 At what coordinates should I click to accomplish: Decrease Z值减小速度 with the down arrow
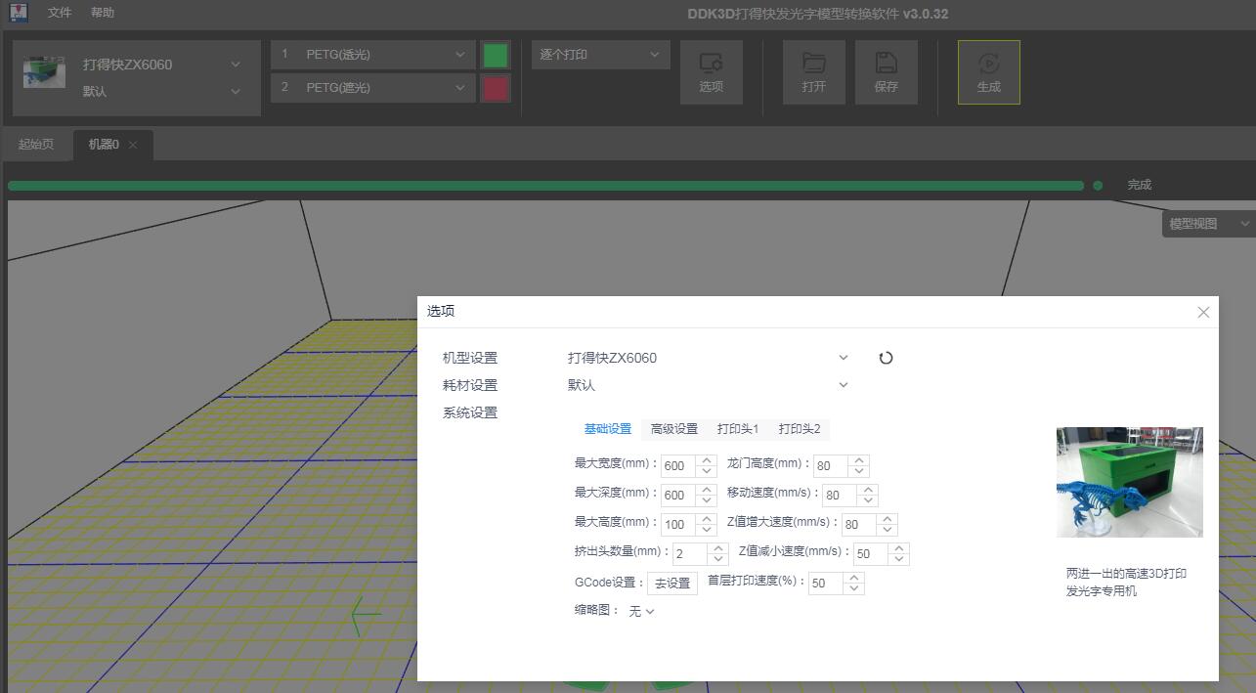(899, 559)
